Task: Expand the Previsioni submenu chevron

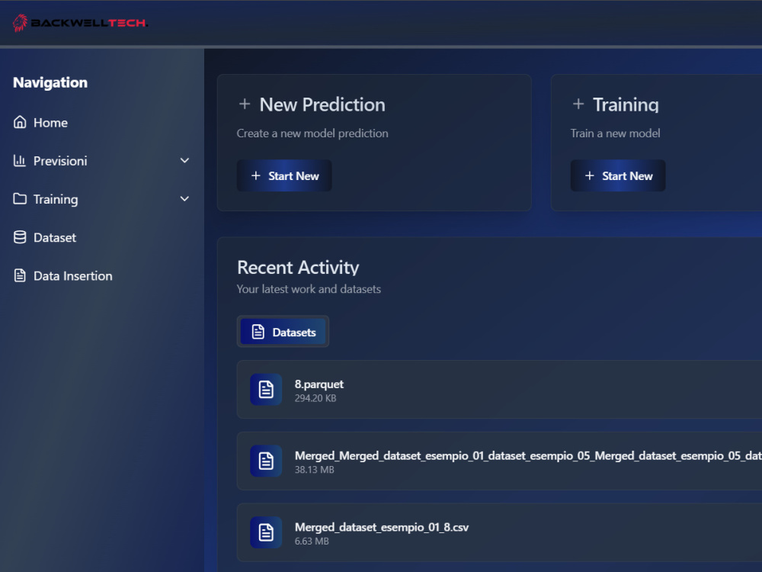Action: (184, 160)
